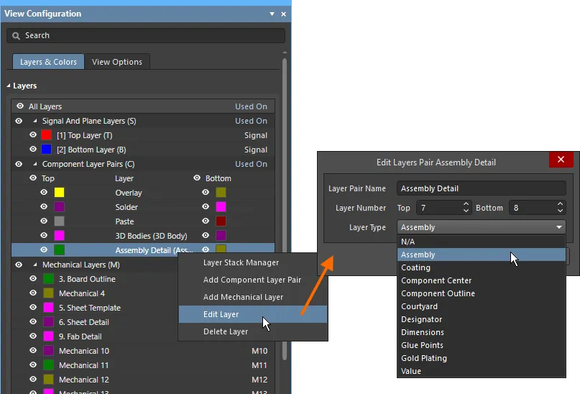Choose Add Mechanical Layer menu entry
Image resolution: width=580 pixels, height=394 pixels.
coord(253,297)
